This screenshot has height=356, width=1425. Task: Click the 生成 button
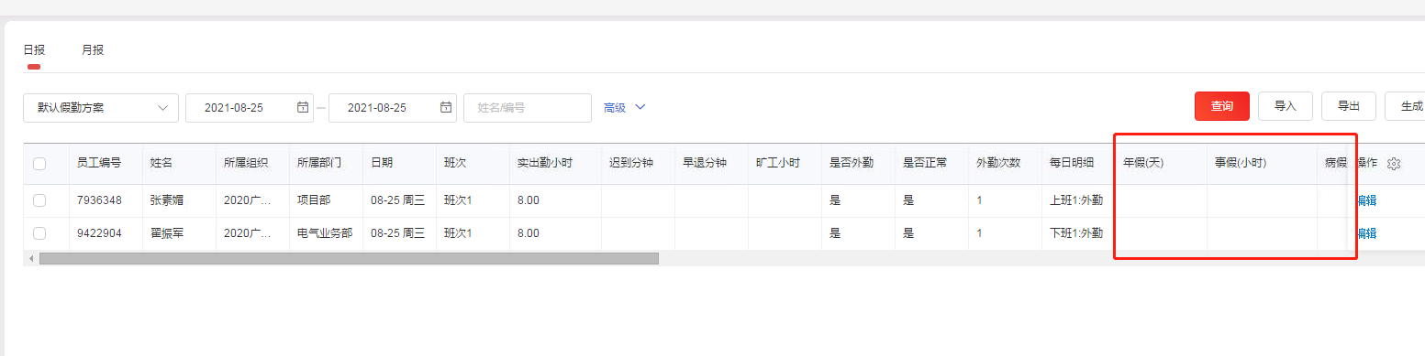[1406, 106]
